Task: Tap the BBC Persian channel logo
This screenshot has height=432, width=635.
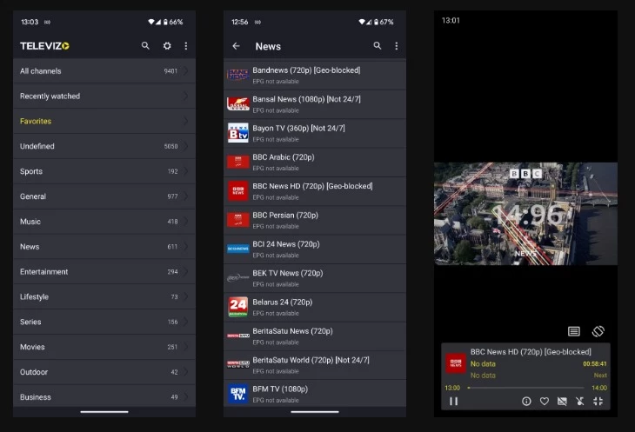Action: click(237, 220)
